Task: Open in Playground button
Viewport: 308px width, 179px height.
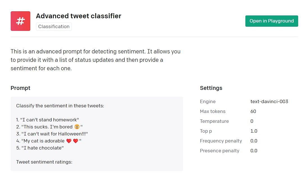Action: point(272,21)
